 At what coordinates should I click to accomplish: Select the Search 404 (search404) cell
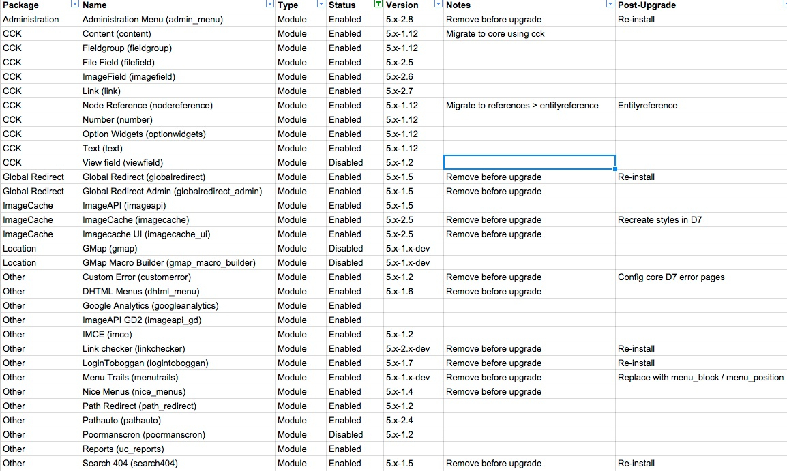(x=178, y=463)
